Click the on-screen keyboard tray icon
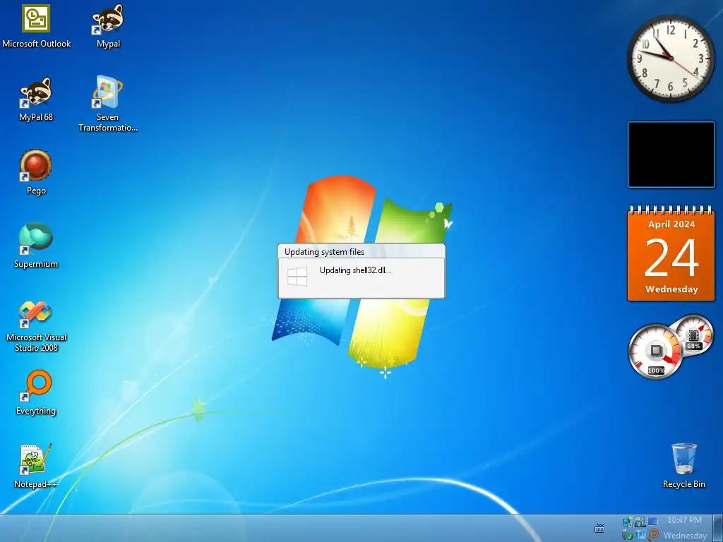Screen dimensions: 723x542 tap(599, 528)
